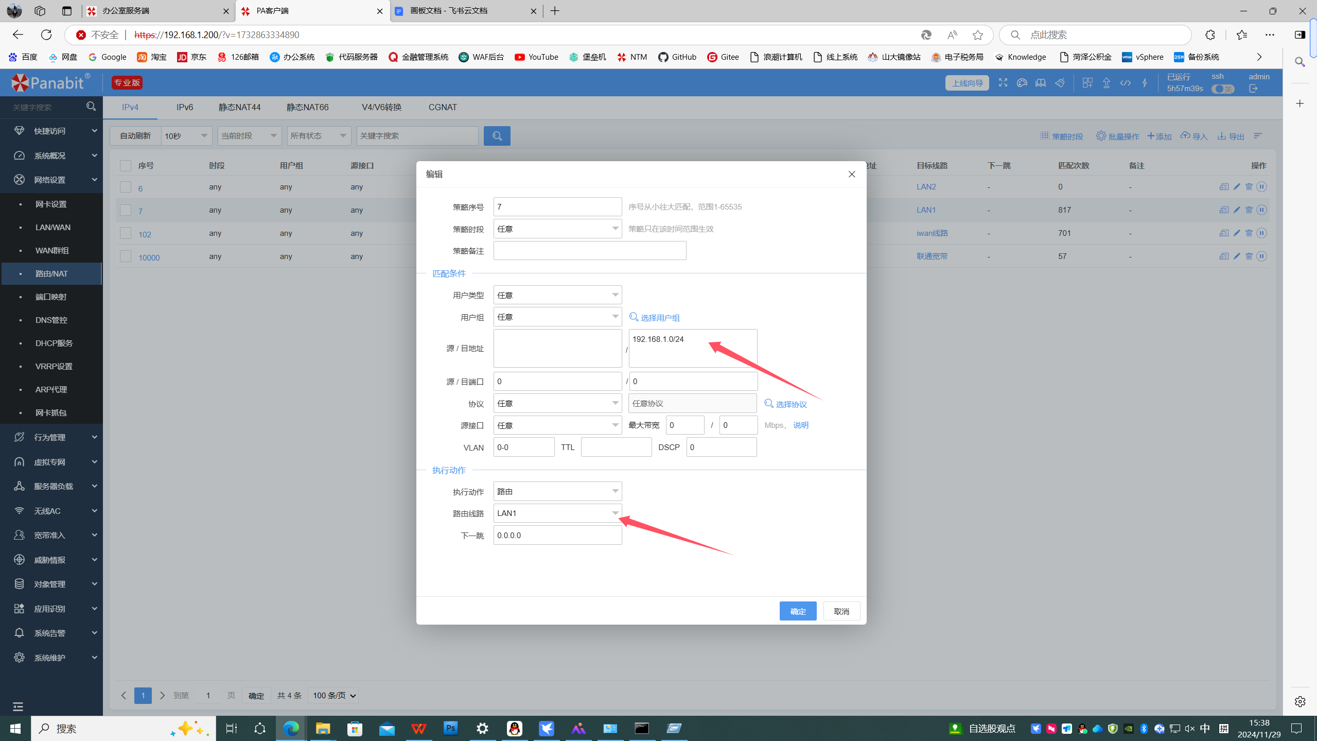
Task: Click the 取消 button in edit dialog
Action: pos(841,611)
